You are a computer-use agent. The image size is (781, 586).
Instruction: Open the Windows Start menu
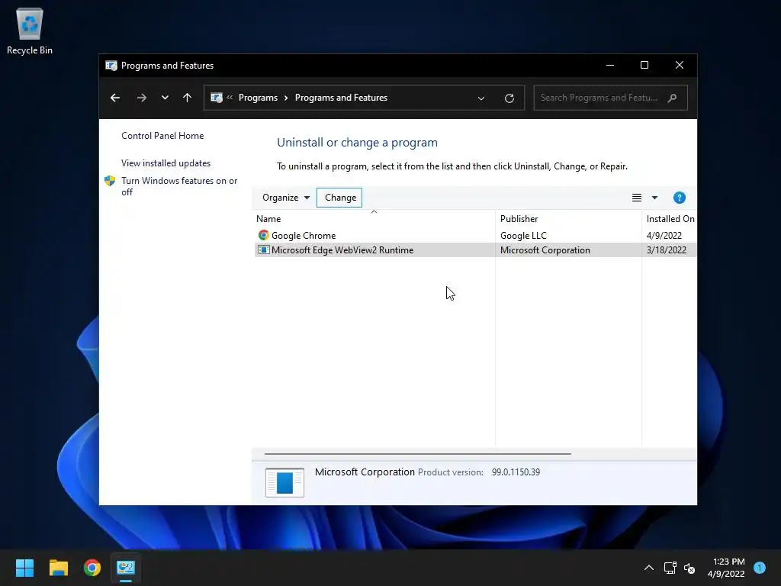click(x=24, y=568)
